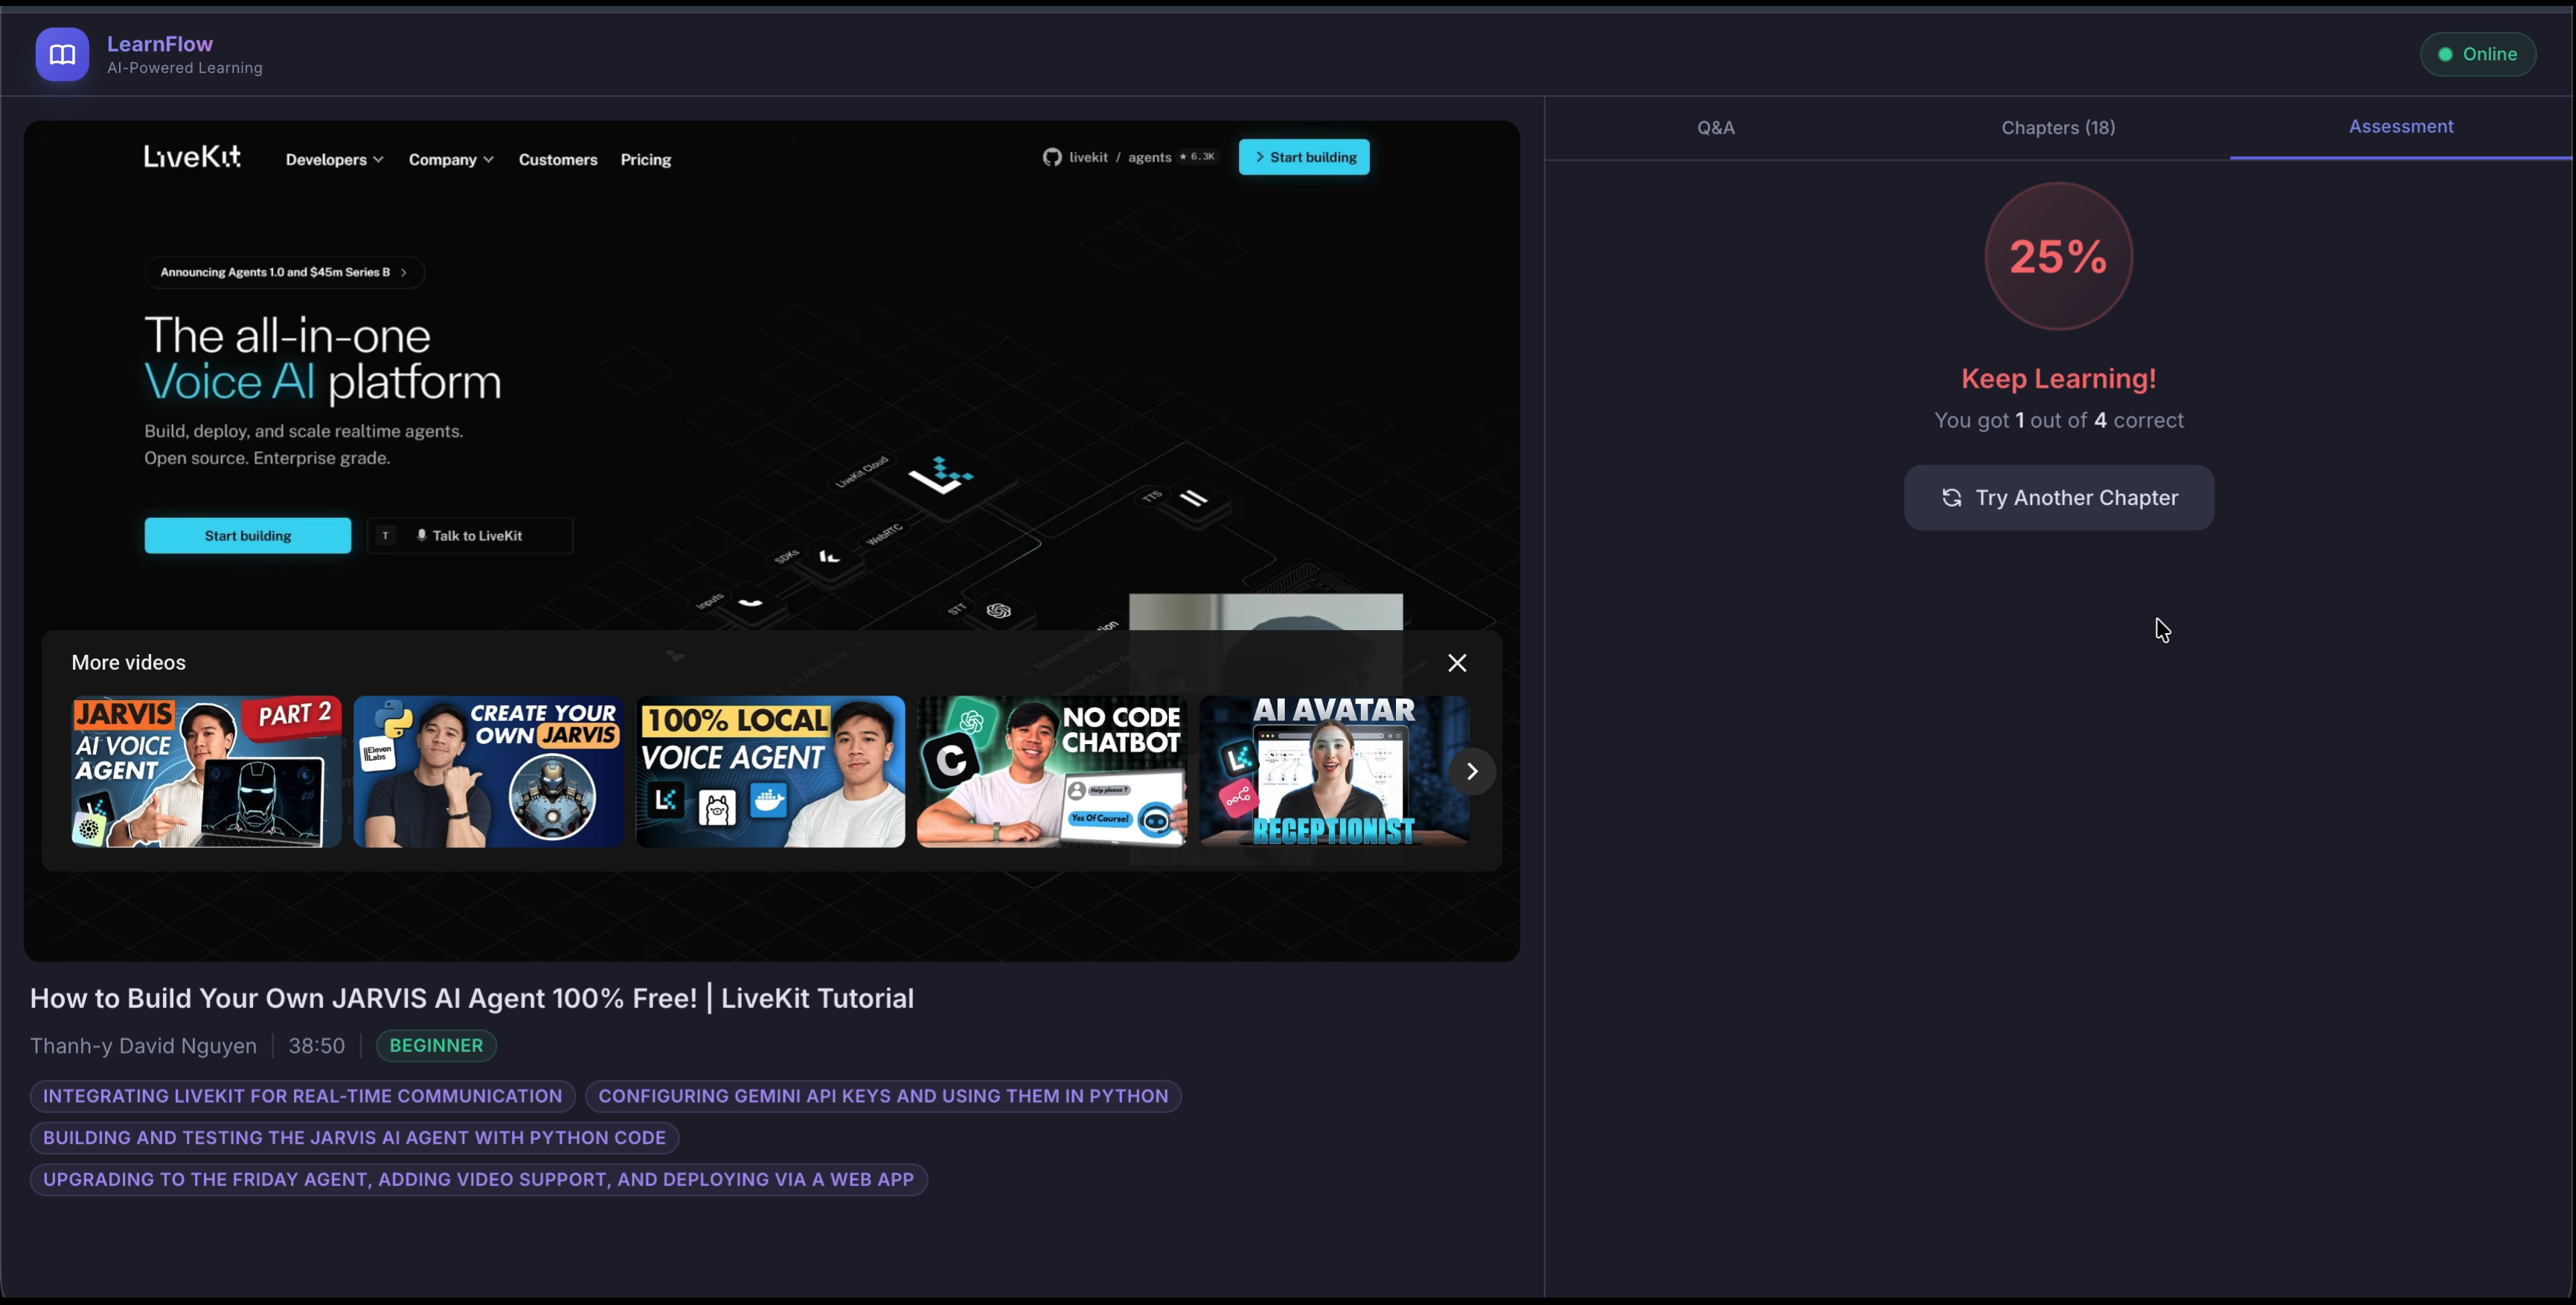Click the refresh icon on Try Another Chapter
The width and height of the screenshot is (2576, 1305).
pyautogui.click(x=1950, y=498)
